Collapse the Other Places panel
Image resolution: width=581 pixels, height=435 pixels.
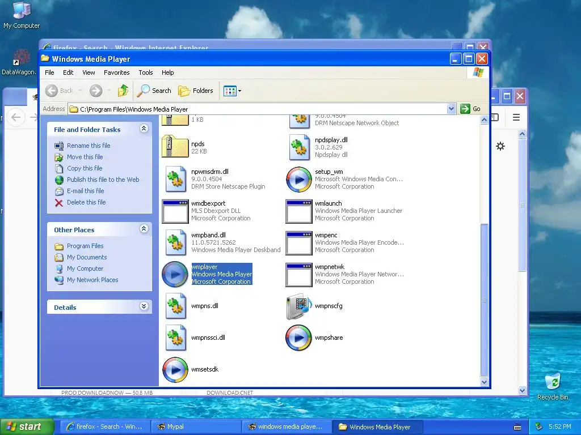[x=144, y=229]
